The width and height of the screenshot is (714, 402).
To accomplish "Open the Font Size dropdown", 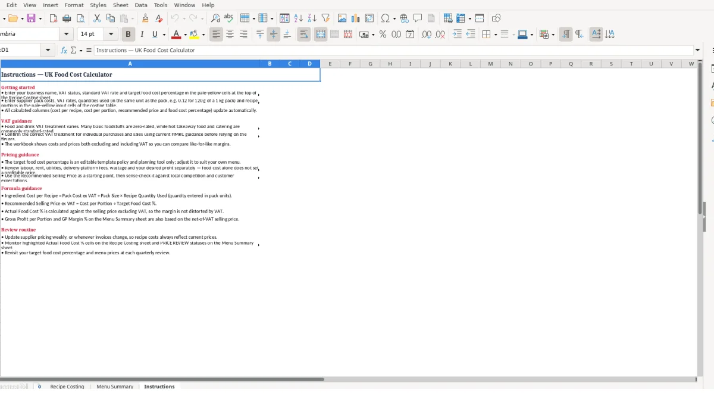I will tap(111, 35).
